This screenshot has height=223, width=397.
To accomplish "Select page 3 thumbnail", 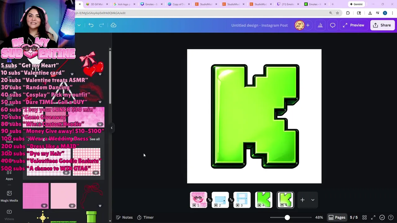I will coord(242,200).
